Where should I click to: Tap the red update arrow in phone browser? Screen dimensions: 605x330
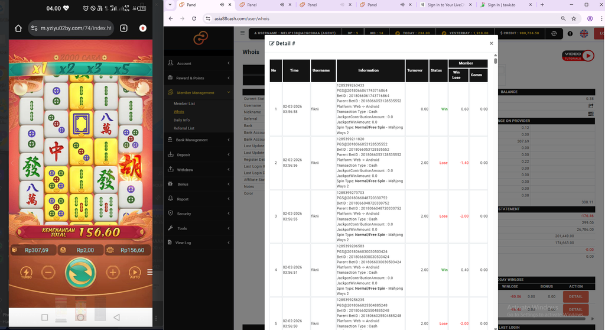143,28
